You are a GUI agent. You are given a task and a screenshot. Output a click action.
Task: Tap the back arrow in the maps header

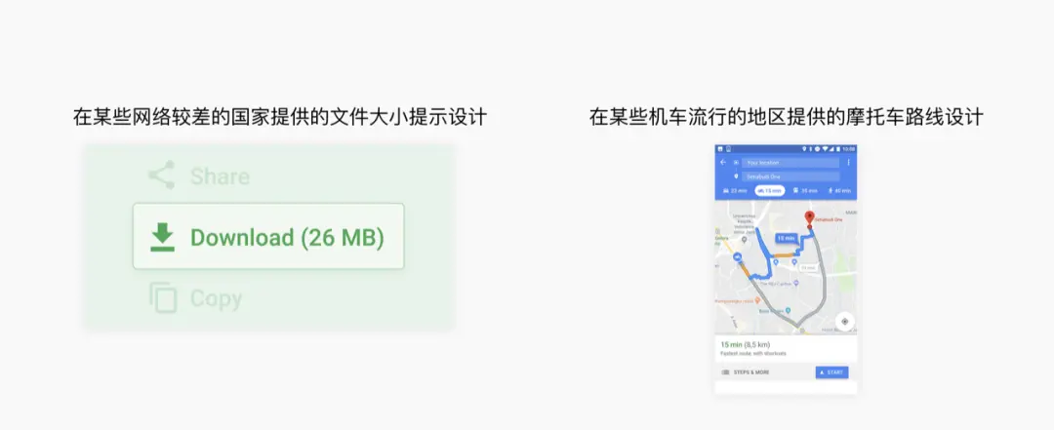[x=723, y=162]
